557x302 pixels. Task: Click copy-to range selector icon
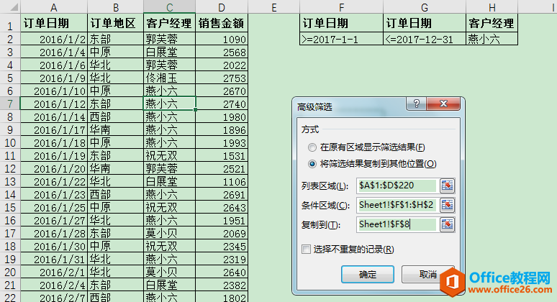tap(447, 224)
